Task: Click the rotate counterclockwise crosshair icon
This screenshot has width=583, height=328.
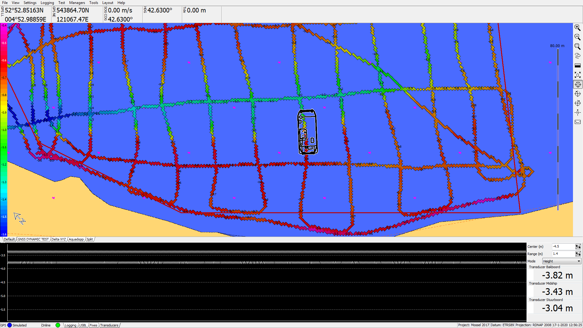Action: tap(578, 103)
